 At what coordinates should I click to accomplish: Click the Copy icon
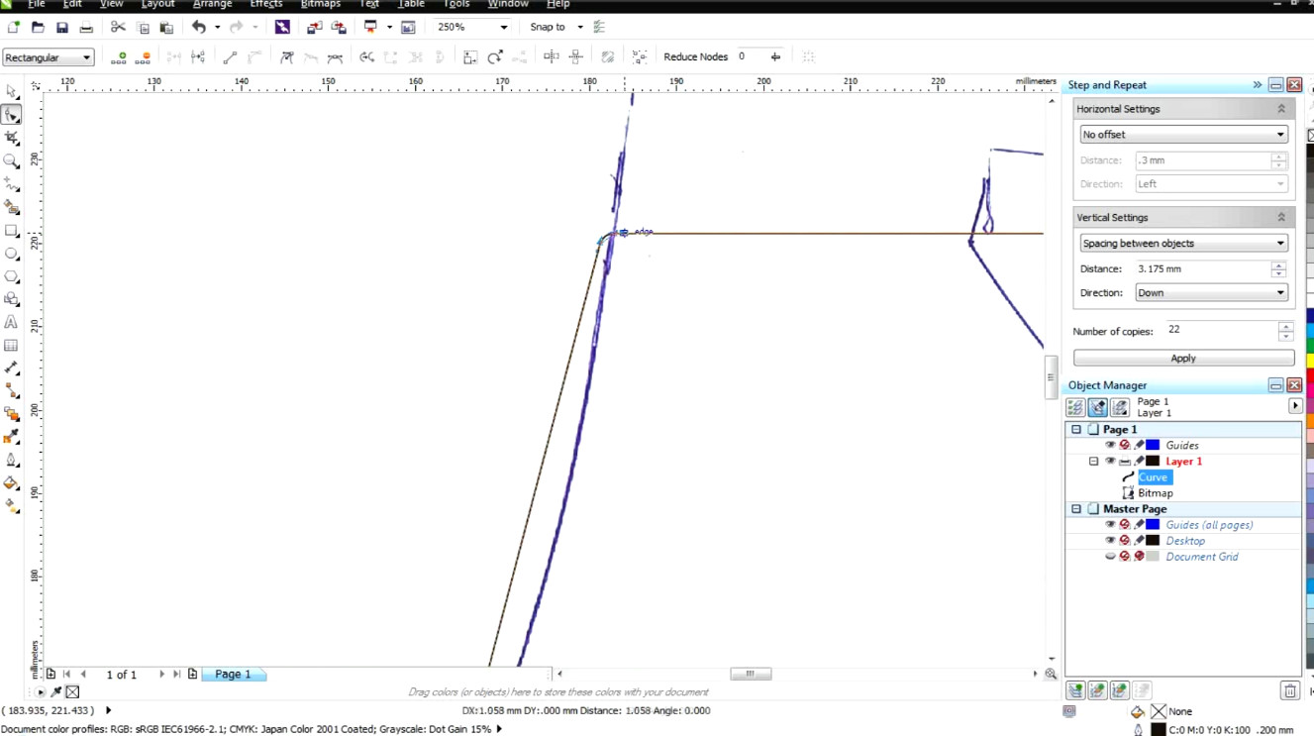click(143, 28)
